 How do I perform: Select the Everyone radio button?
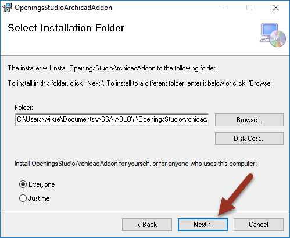coord(23,184)
